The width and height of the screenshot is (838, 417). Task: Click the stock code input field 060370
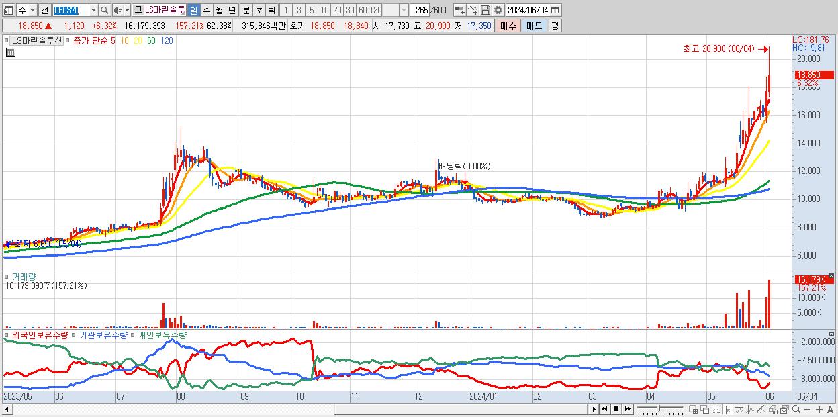click(x=70, y=10)
